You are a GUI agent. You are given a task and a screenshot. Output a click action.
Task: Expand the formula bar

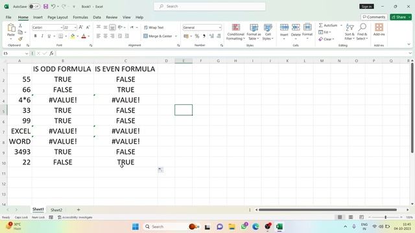click(x=410, y=53)
